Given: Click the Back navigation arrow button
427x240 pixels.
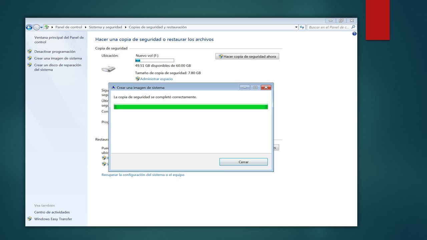Looking at the screenshot, I should click(x=29, y=27).
